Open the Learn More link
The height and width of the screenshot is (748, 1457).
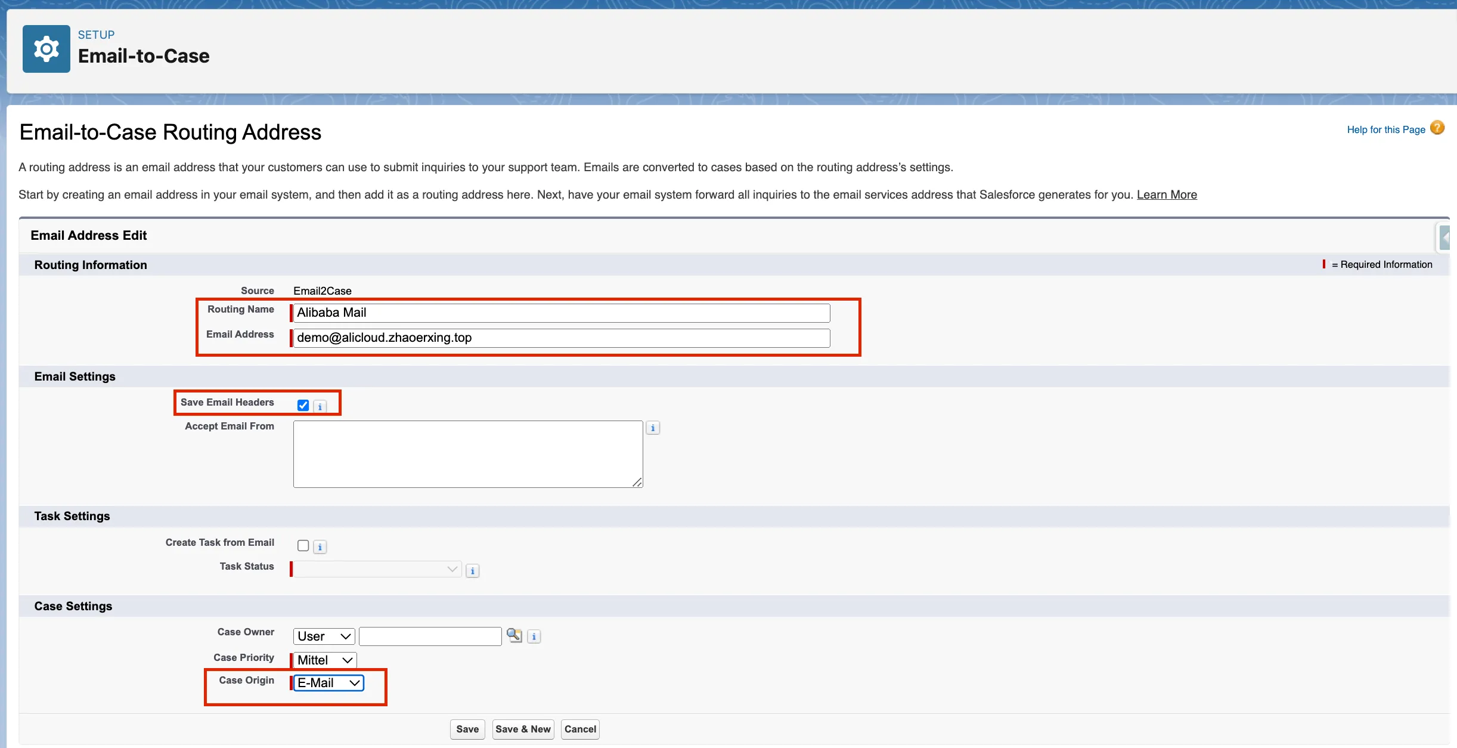pyautogui.click(x=1166, y=194)
